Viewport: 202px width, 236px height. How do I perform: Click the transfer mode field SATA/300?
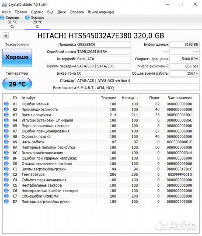pyautogui.click(x=104, y=66)
